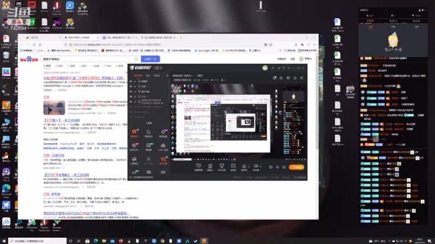
Task: Click the Baidu logo on the search page
Action: 29,59
